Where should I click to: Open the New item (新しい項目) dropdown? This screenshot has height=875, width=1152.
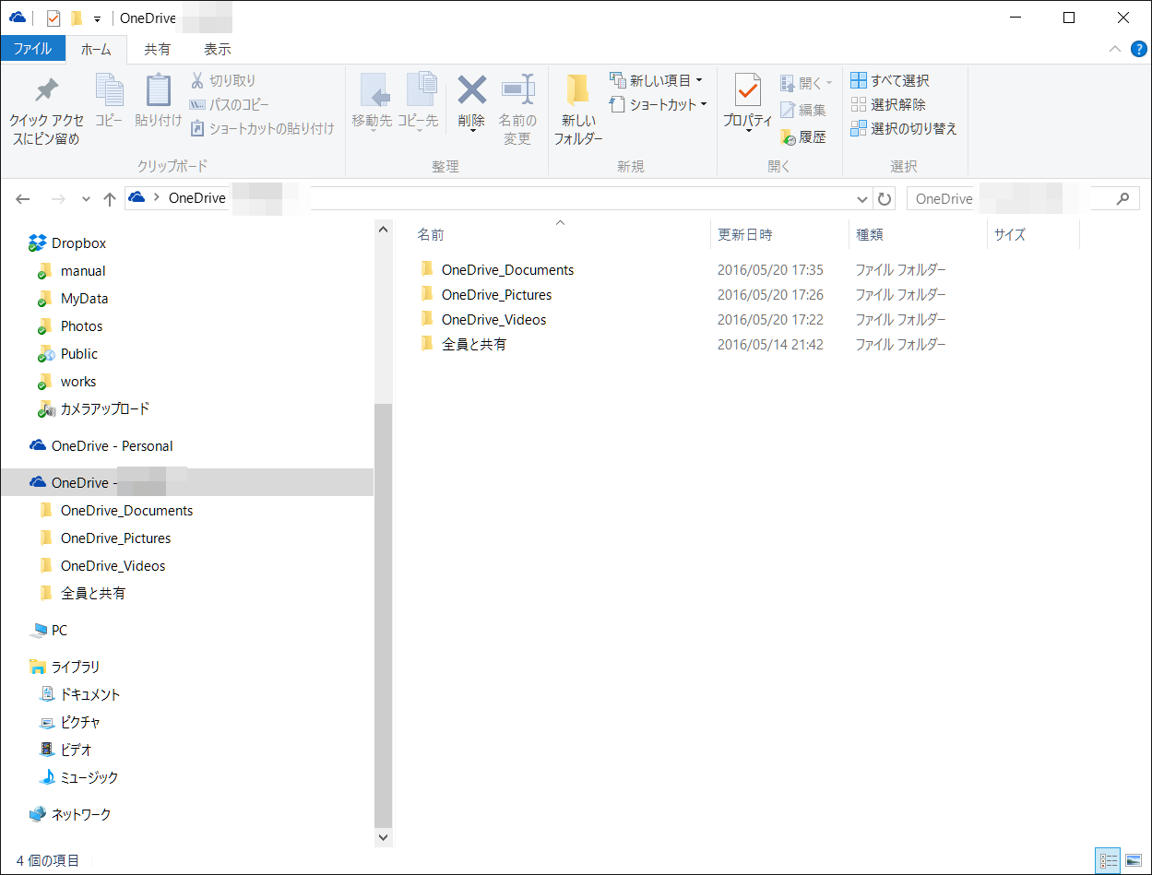656,81
